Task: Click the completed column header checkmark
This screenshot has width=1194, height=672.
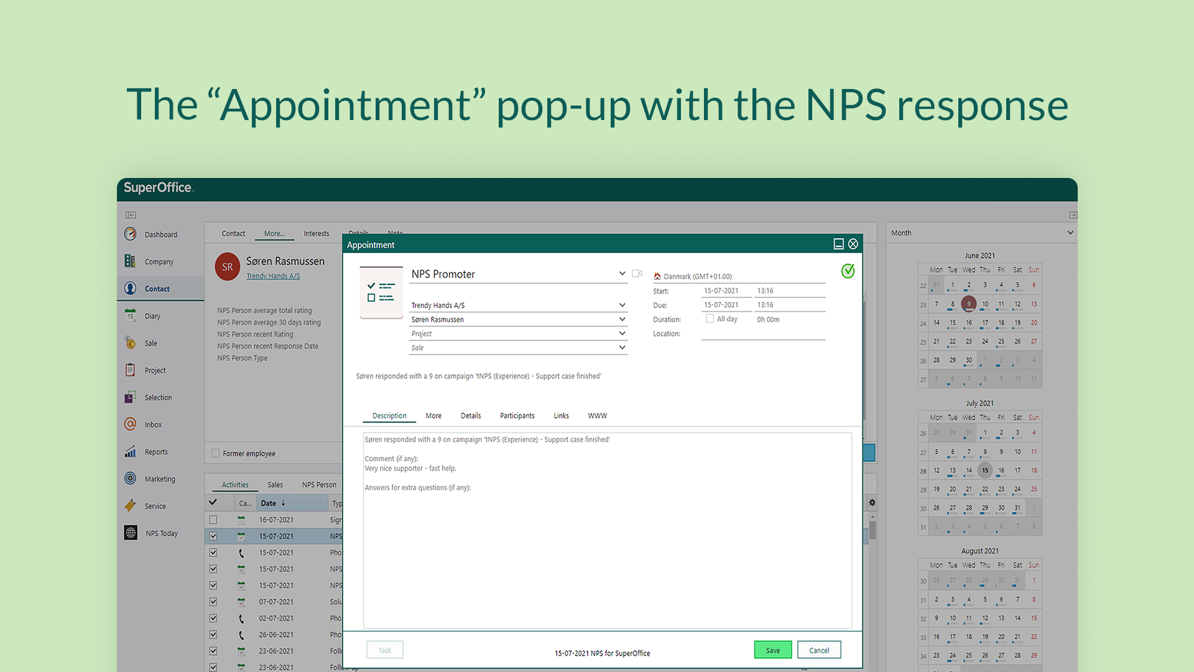Action: coord(213,503)
